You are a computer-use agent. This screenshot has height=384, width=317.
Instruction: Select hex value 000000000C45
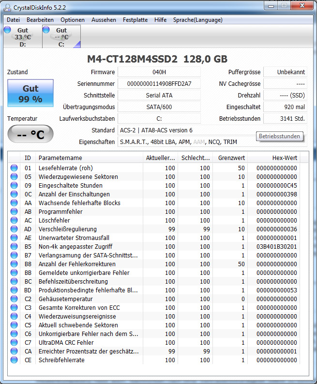pyautogui.click(x=277, y=185)
